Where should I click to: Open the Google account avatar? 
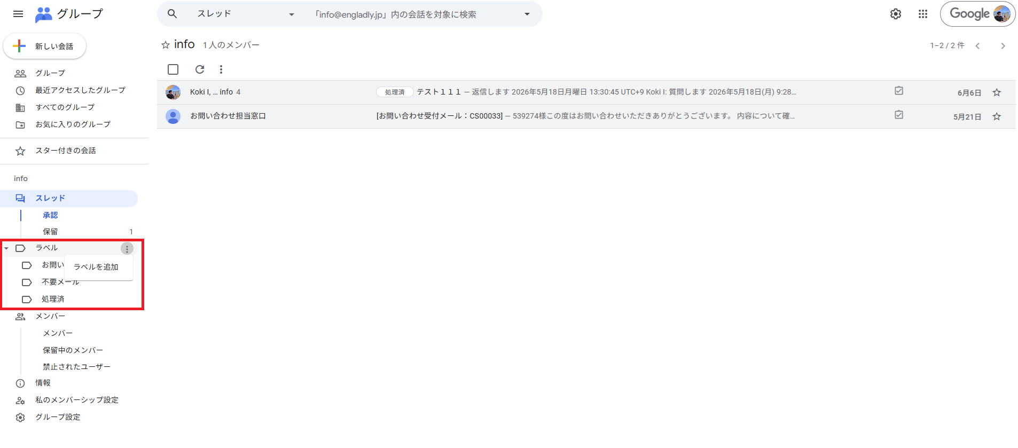click(x=1001, y=14)
